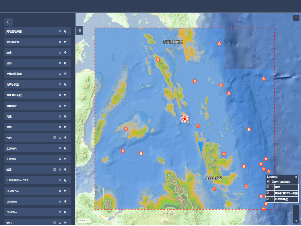Show the 地形起伏度 layer with eye icon
Viewport: 301px width, 226px height.
(60, 42)
